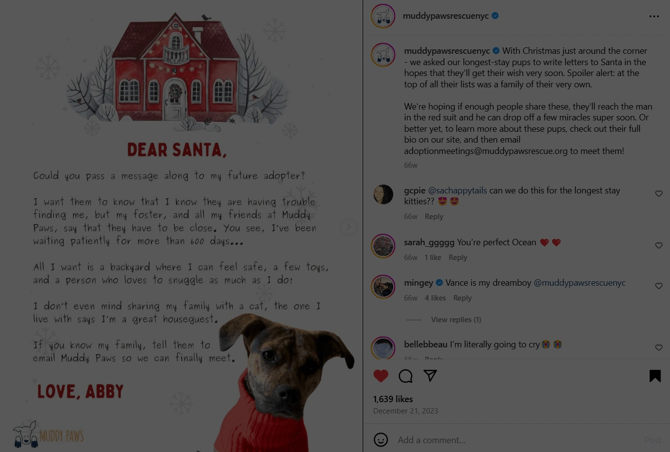Open the emoji picker smiley icon
This screenshot has width=670, height=452.
(x=381, y=440)
